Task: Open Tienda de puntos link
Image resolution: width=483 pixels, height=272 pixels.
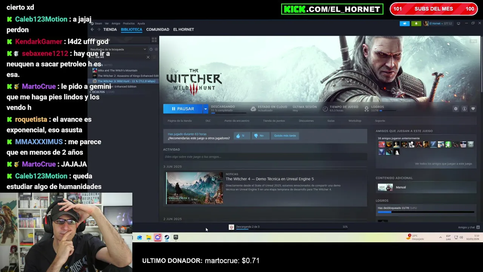Action: (274, 121)
